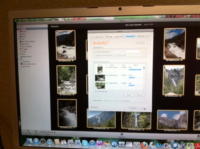The image size is (200, 149).
Task: Click the Export button
Action: point(144,108)
